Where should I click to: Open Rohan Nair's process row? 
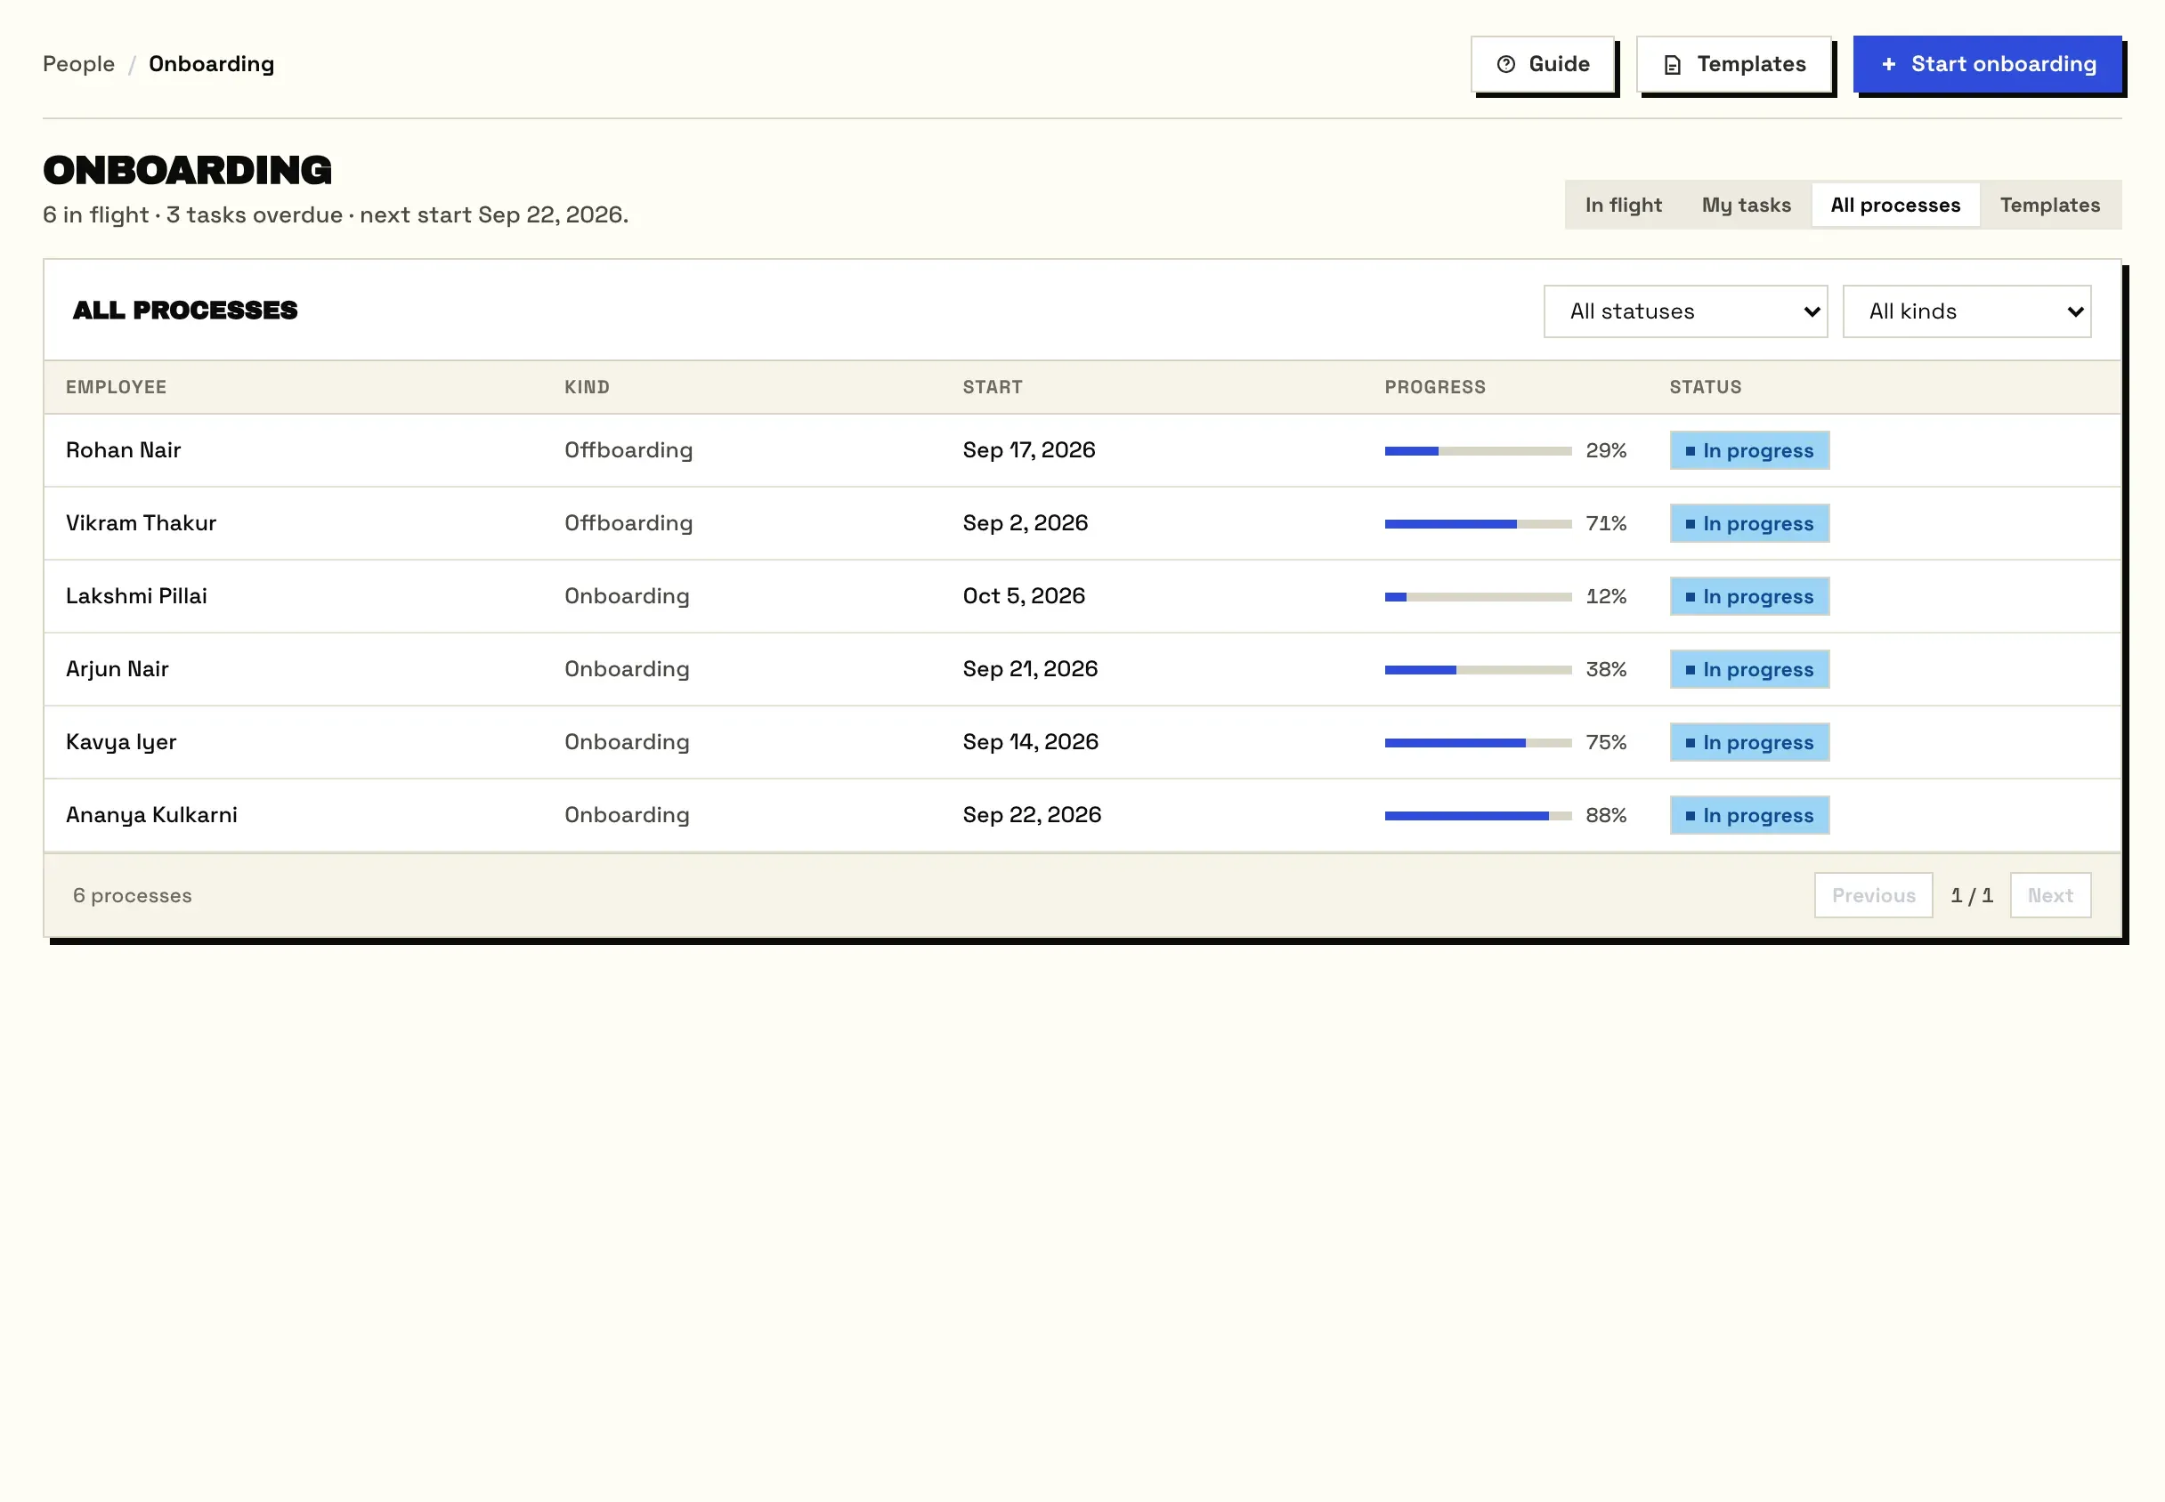1082,451
